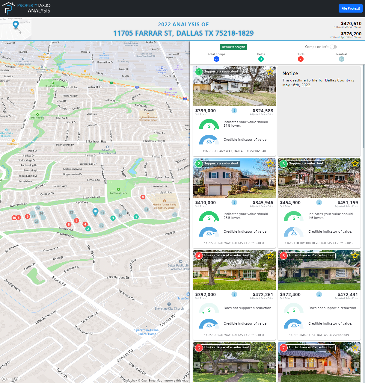This screenshot has height=383, width=365.
Task: Show previous photo of comp 2
Action: [x=197, y=181]
